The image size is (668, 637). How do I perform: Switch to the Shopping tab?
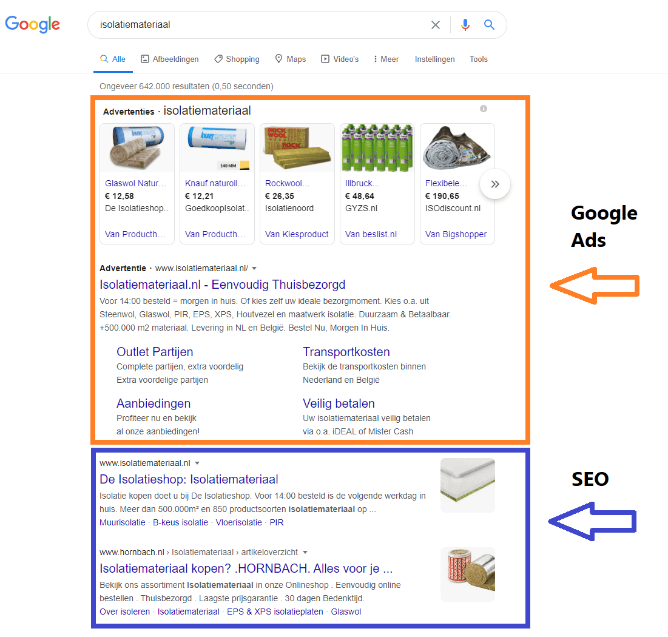coord(237,59)
